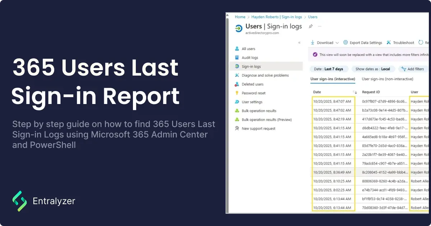Click request ID 0c97f807-d7d9-4896-8cd6
The height and width of the screenshot is (226, 431).
(385, 101)
